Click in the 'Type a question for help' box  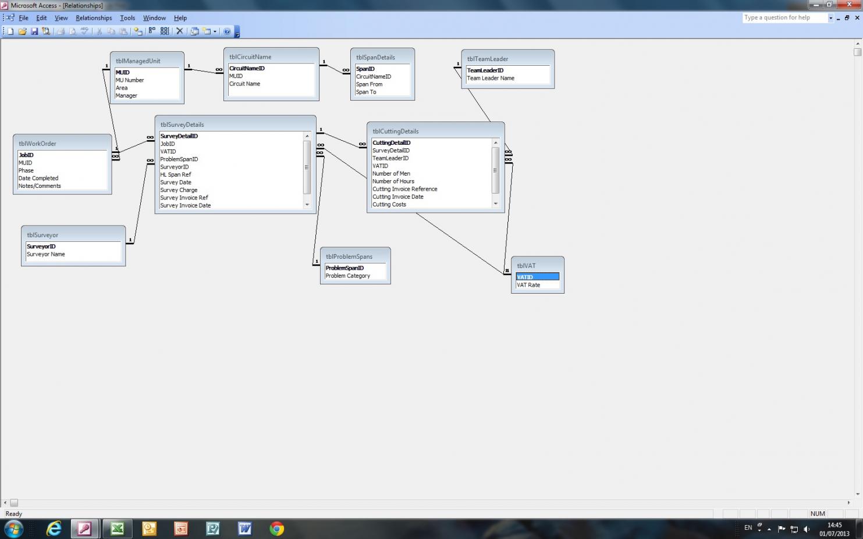coord(785,18)
